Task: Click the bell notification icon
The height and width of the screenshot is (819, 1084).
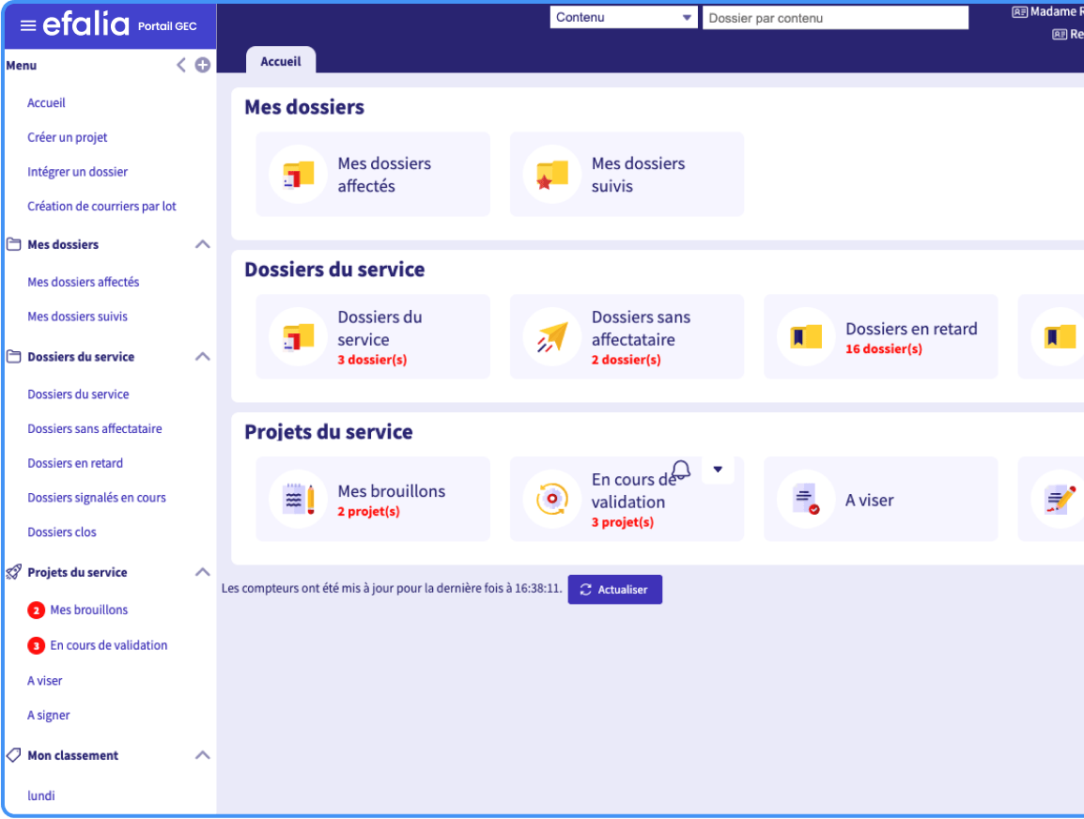Action: 681,470
